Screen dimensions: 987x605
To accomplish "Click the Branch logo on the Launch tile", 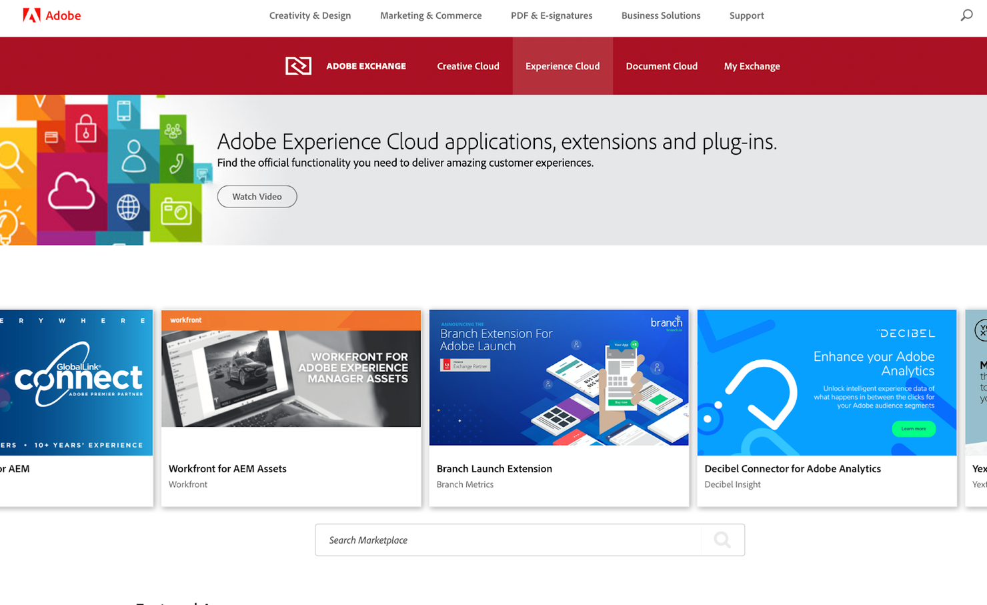I will tap(666, 322).
